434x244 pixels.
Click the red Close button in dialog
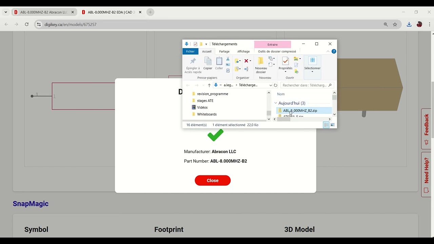click(213, 181)
